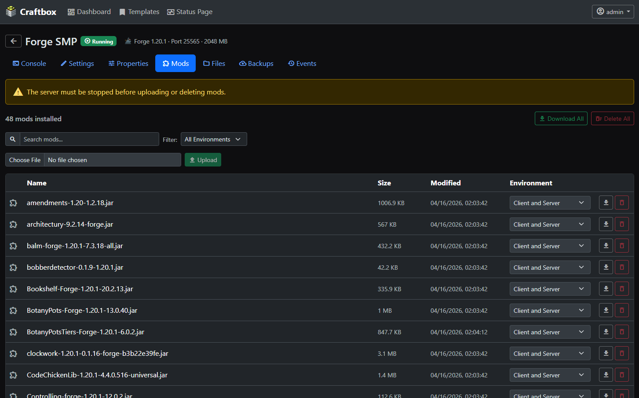Delete architectury-9.2.14-forge.jar
This screenshot has height=398, width=639.
coord(622,224)
